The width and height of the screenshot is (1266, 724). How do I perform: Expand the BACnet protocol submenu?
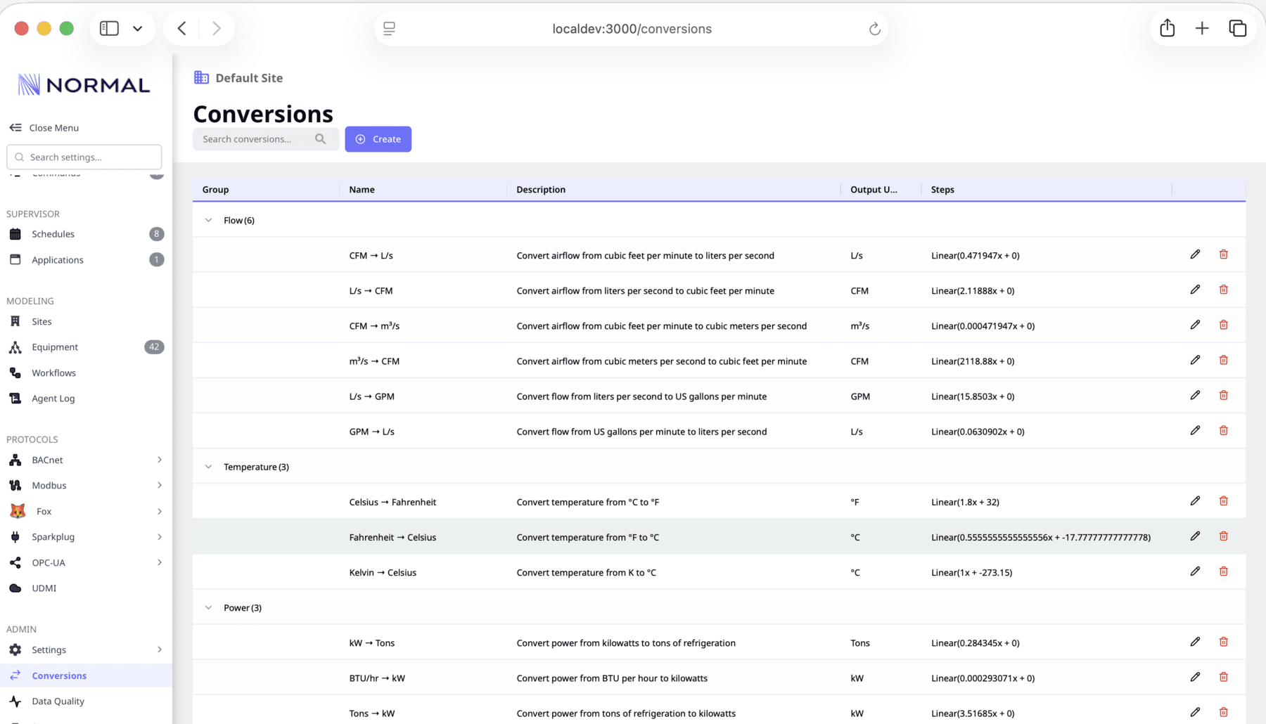click(160, 460)
